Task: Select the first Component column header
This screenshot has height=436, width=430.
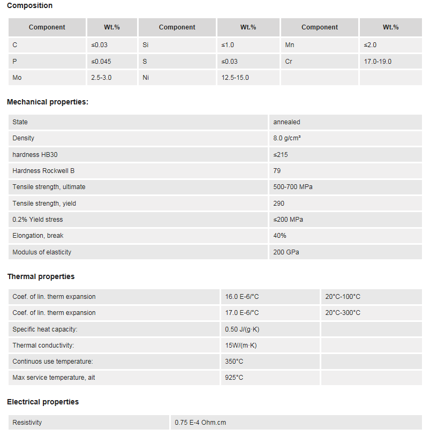Action: pos(47,27)
